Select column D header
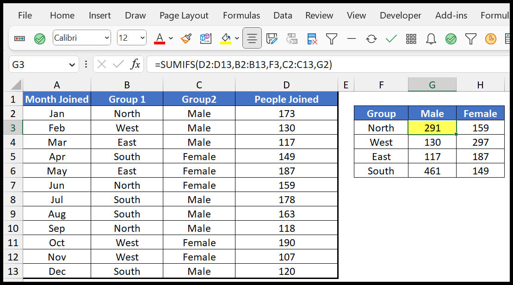The height and width of the screenshot is (285, 513). [286, 85]
